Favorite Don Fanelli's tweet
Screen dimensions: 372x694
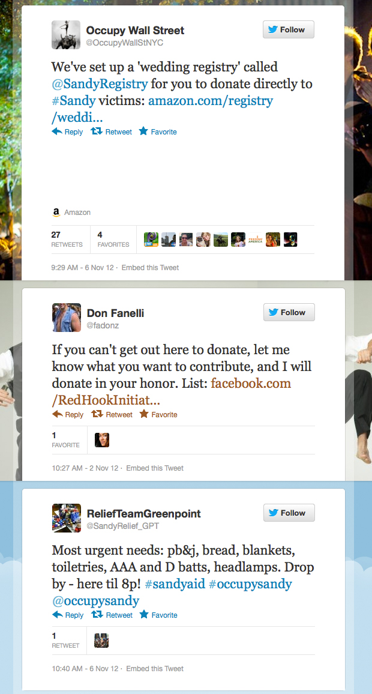pos(158,415)
